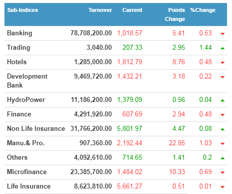Select the Manu.& Pro. sub-index name
Viewport: 232px width, 194px height.
coord(26,143)
